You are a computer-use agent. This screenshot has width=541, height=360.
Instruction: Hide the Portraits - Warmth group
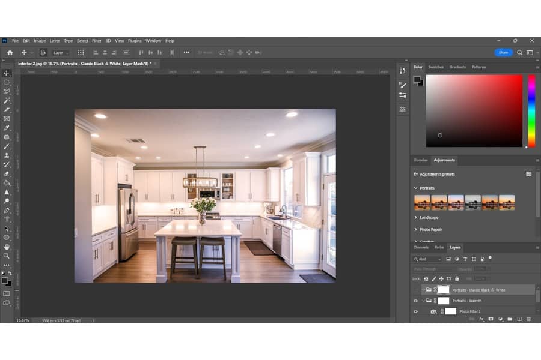point(415,301)
